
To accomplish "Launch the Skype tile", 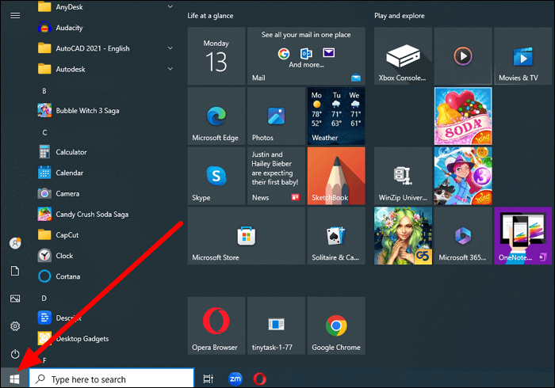I will tap(216, 176).
